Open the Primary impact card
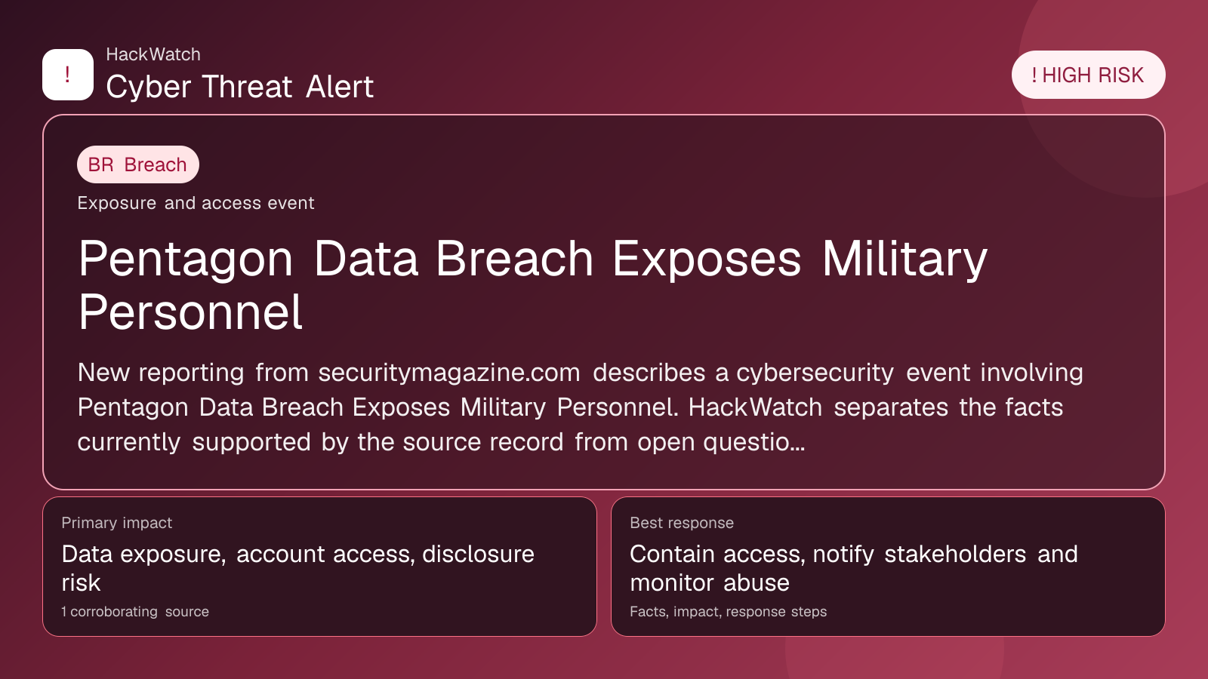This screenshot has width=1208, height=679. 319,567
